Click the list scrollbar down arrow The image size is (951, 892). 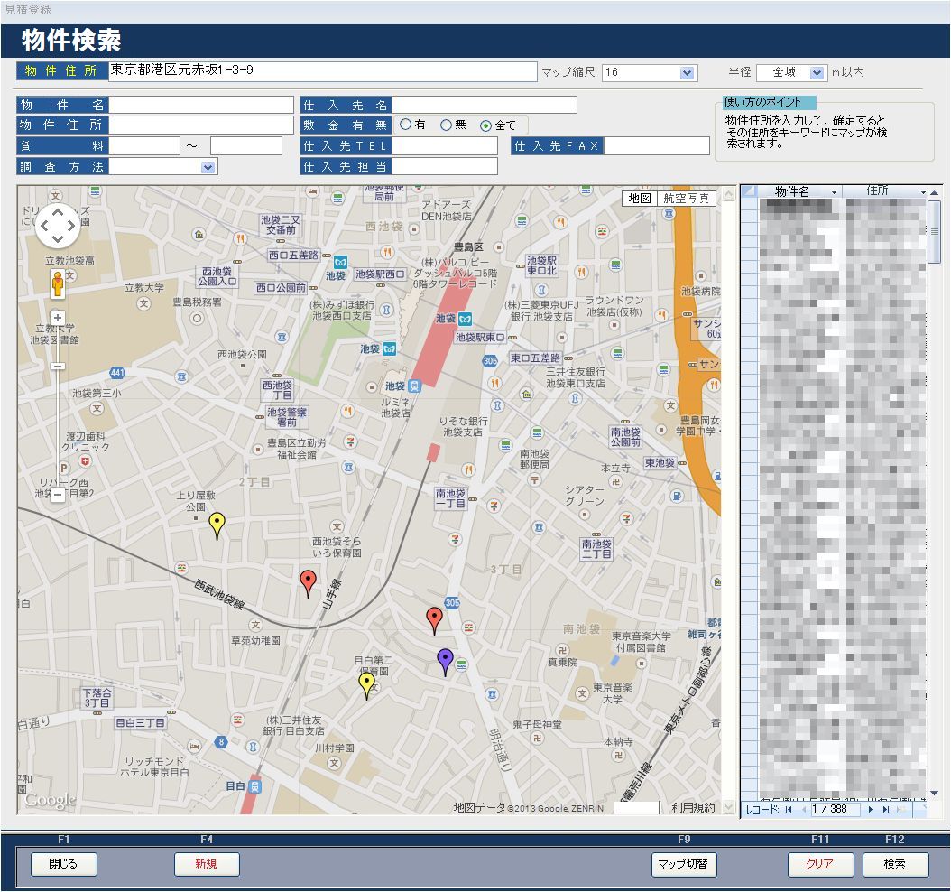[x=934, y=793]
